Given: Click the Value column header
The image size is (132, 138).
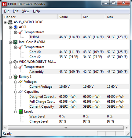Looking at the screenshot, I should click(x=69, y=17).
